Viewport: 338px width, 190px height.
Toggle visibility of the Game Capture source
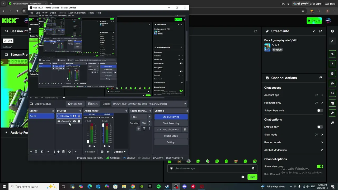pos(74,121)
